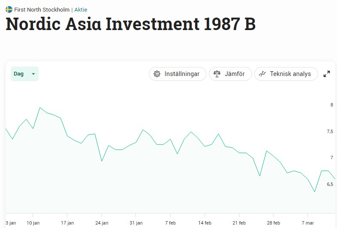Click the Jämför button label

point(235,74)
